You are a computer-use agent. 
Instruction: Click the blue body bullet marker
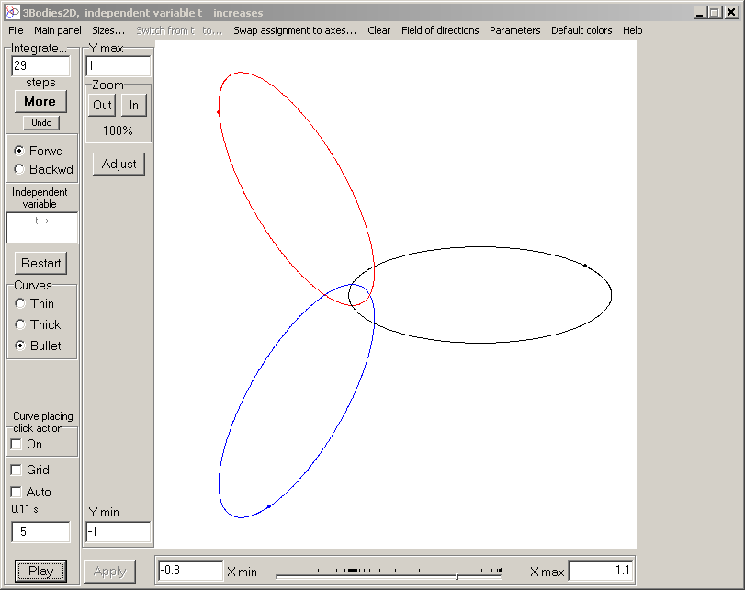coord(269,506)
